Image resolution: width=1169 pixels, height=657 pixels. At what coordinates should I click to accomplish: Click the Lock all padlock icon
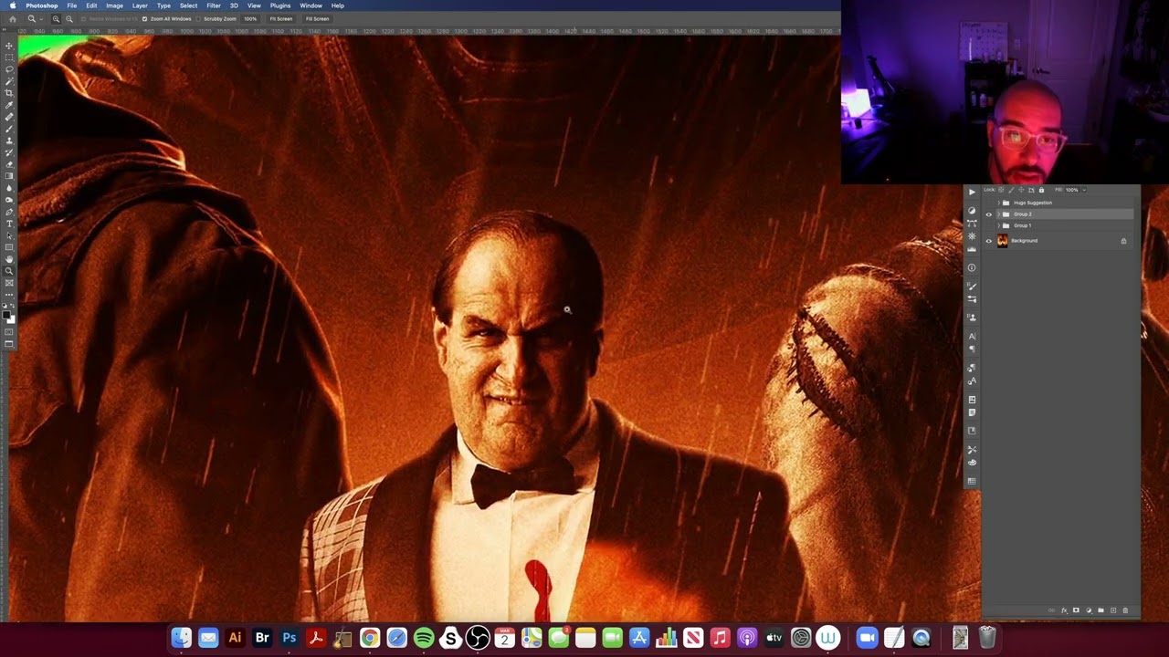pyautogui.click(x=1041, y=190)
